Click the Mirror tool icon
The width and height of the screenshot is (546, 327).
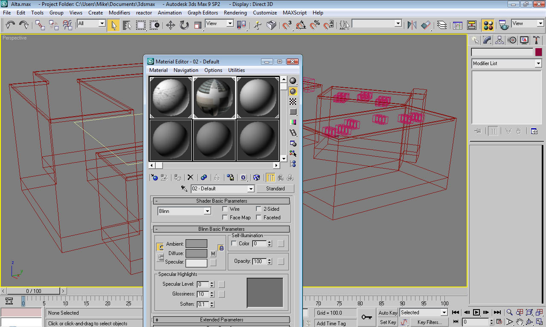[x=412, y=25]
